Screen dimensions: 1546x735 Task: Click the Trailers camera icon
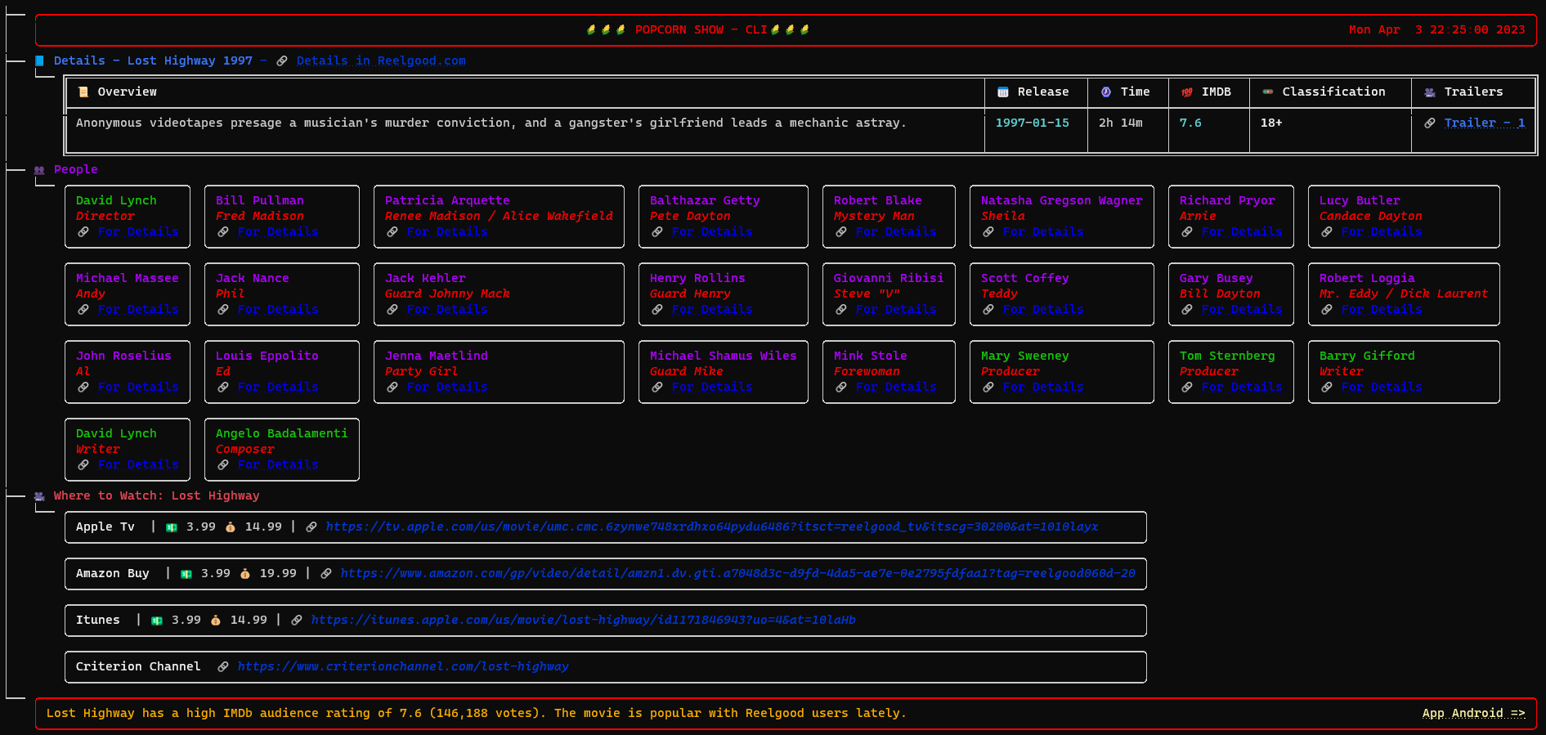[1429, 92]
